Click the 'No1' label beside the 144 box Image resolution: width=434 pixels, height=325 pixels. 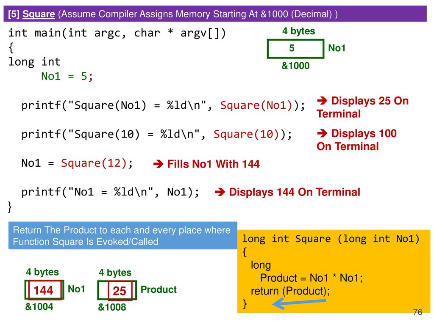(x=76, y=289)
